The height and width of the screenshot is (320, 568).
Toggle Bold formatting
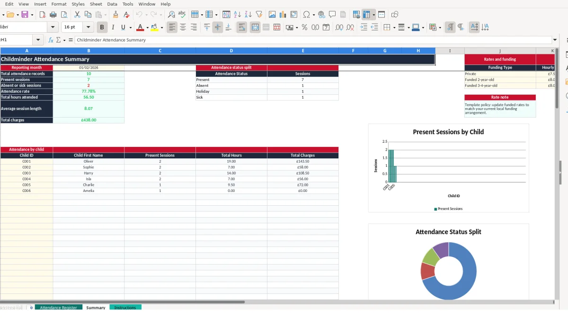(x=101, y=27)
